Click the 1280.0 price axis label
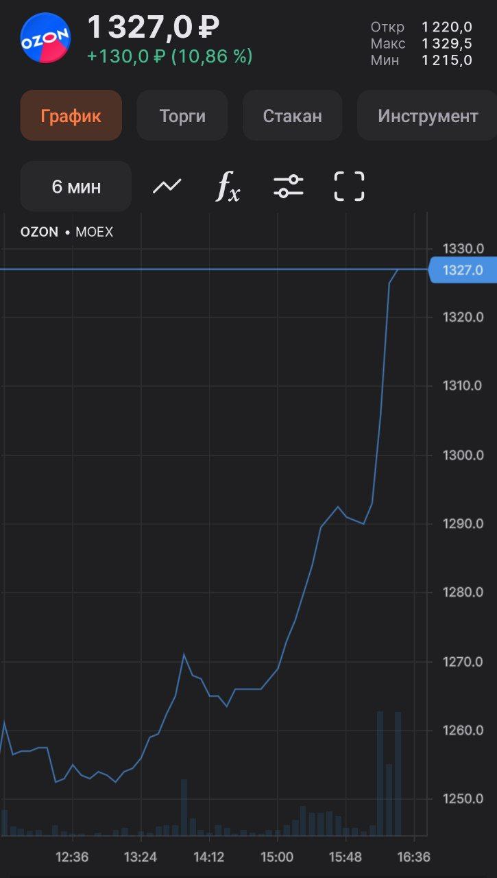The width and height of the screenshot is (497, 878). [463, 592]
